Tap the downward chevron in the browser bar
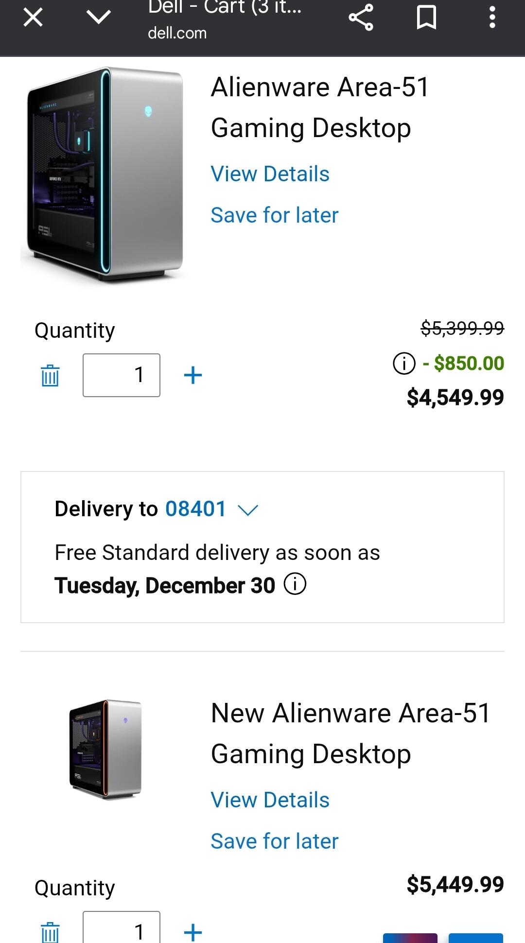 point(99,18)
